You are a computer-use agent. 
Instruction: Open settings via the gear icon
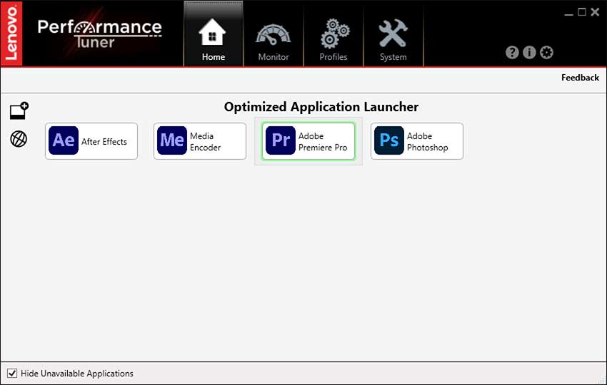(x=546, y=52)
